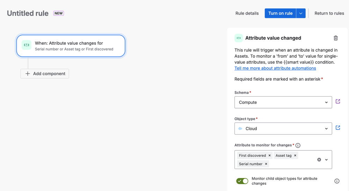Open Tell me more about attribute automations link
Image resolution: width=349 pixels, height=191 pixels.
275,68
